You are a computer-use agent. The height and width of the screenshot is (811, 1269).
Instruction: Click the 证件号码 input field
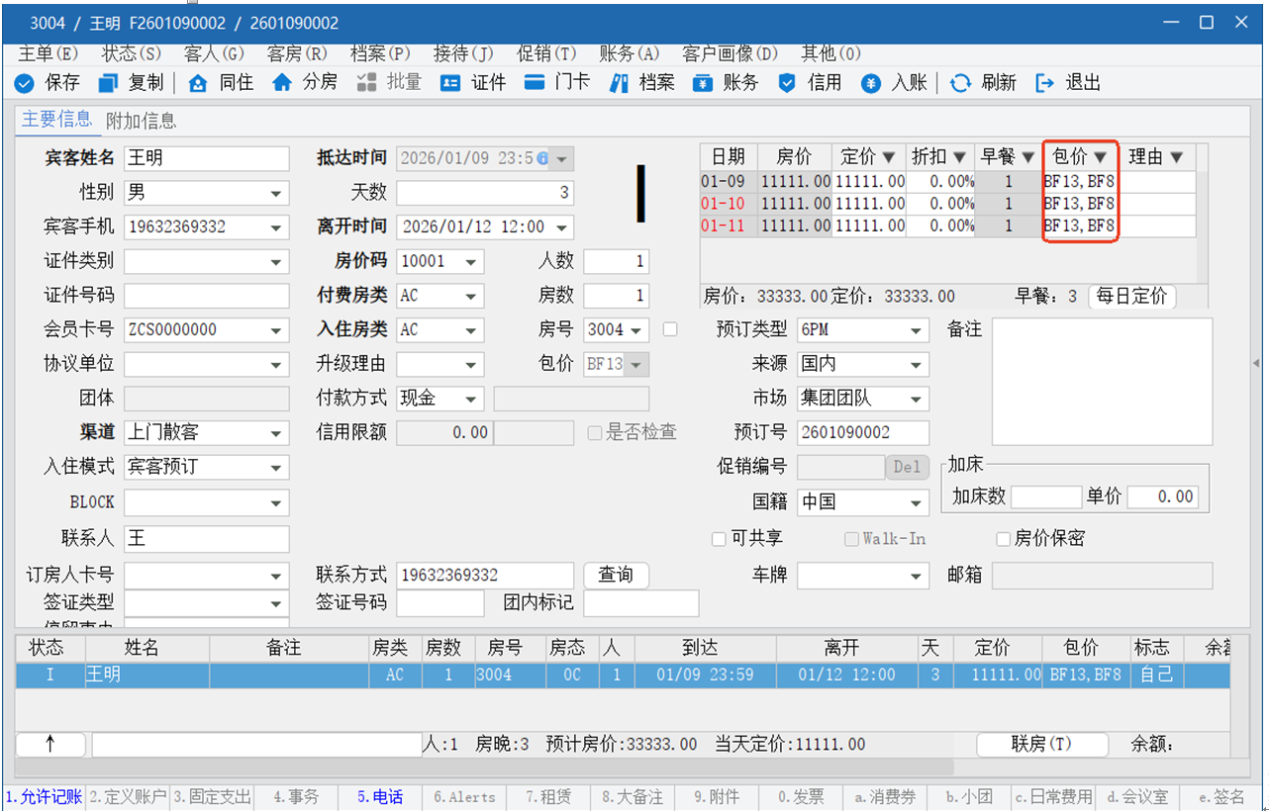[207, 296]
